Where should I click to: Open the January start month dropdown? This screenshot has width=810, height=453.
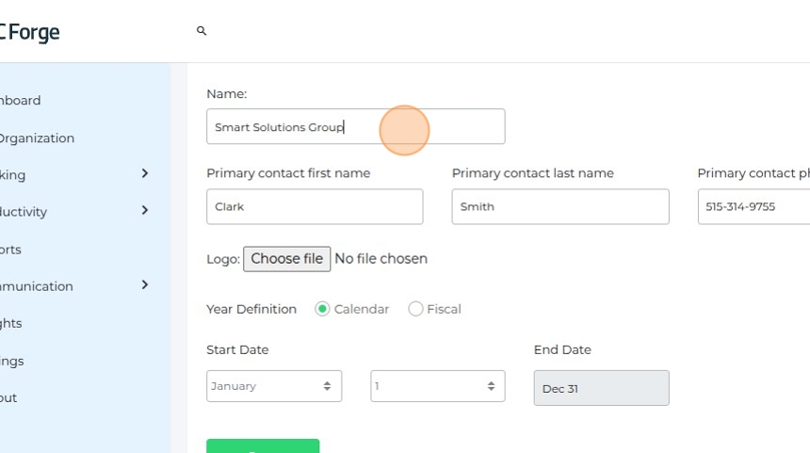tap(274, 386)
